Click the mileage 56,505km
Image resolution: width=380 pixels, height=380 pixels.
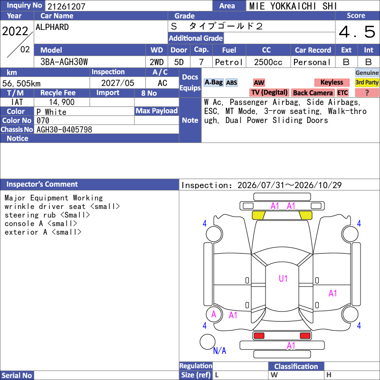(x=21, y=84)
